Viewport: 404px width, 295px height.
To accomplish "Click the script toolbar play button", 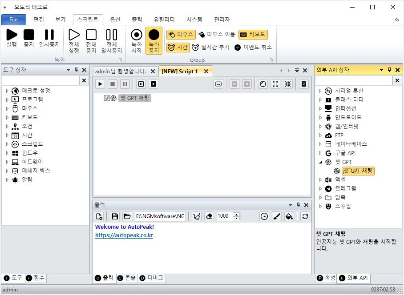I will tap(100, 84).
